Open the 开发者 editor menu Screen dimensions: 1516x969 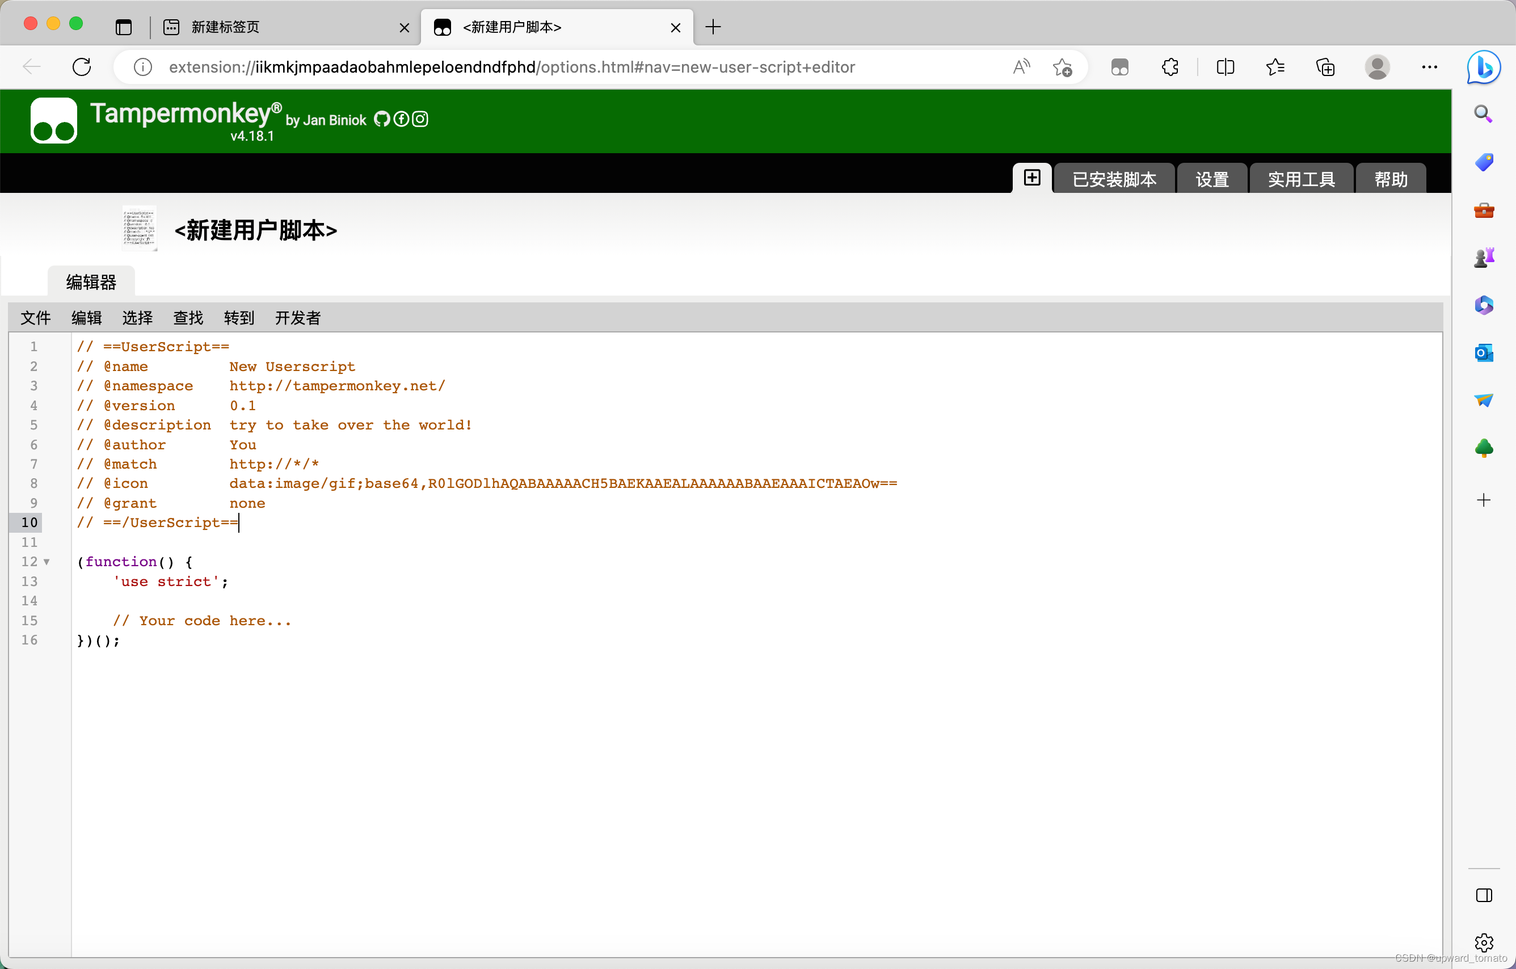[298, 318]
